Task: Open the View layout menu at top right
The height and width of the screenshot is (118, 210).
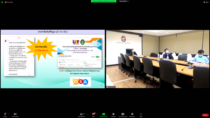Action: (x=206, y=2)
